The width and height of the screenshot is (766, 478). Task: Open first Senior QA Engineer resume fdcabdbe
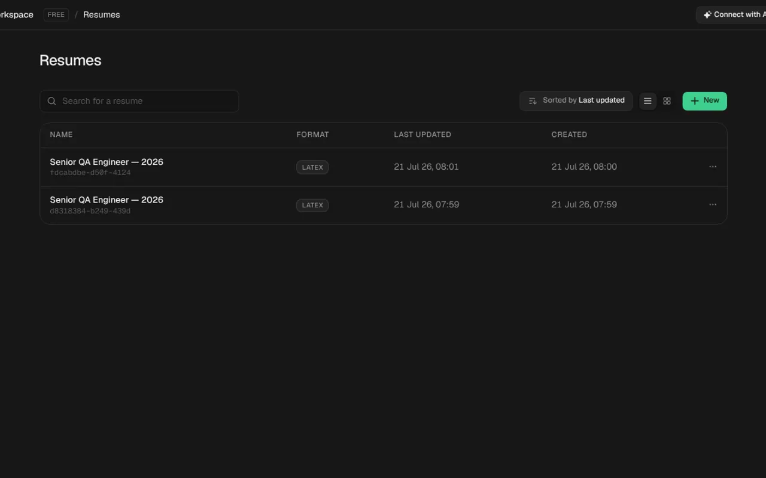tap(107, 162)
